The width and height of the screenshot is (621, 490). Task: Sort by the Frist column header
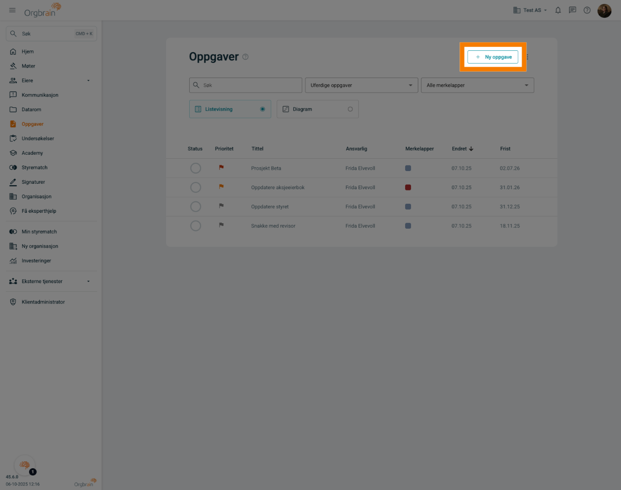505,149
